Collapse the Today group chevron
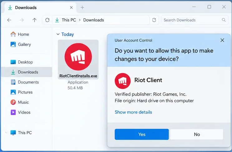 pos(58,34)
